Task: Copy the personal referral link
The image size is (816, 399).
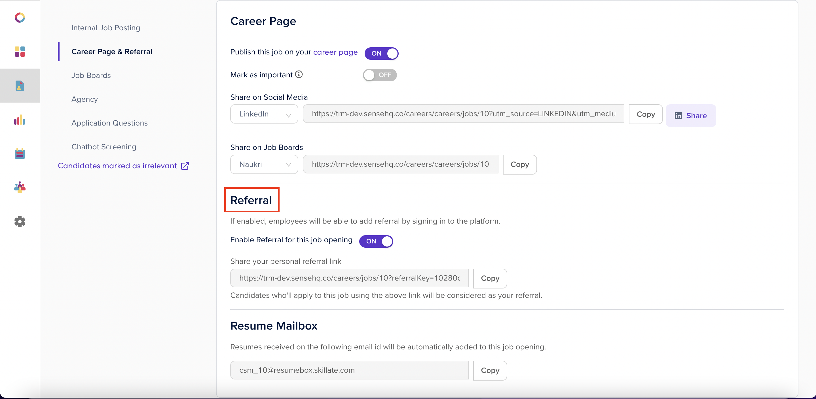Action: [490, 278]
